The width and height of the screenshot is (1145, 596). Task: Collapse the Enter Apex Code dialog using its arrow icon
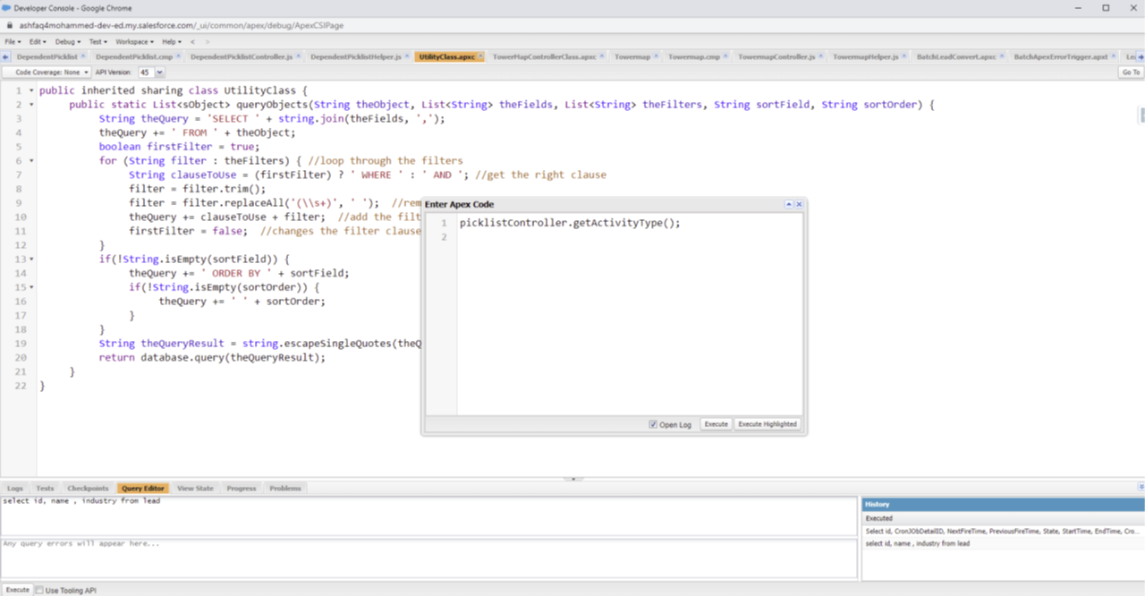click(788, 203)
